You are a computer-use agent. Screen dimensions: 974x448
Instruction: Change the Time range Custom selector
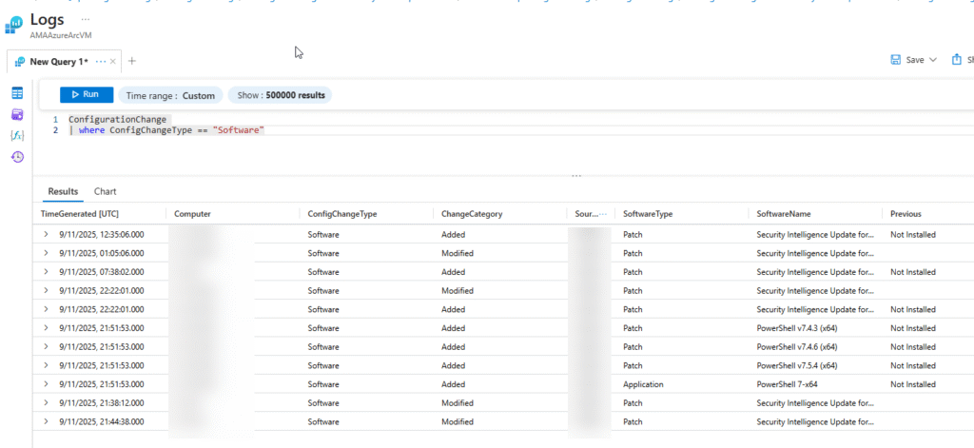[171, 95]
